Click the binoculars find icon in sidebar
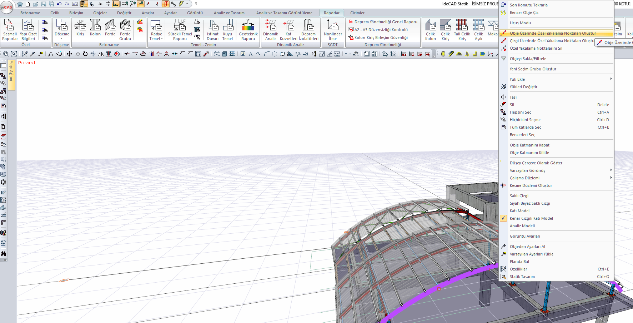The width and height of the screenshot is (633, 323). pyautogui.click(x=3, y=253)
